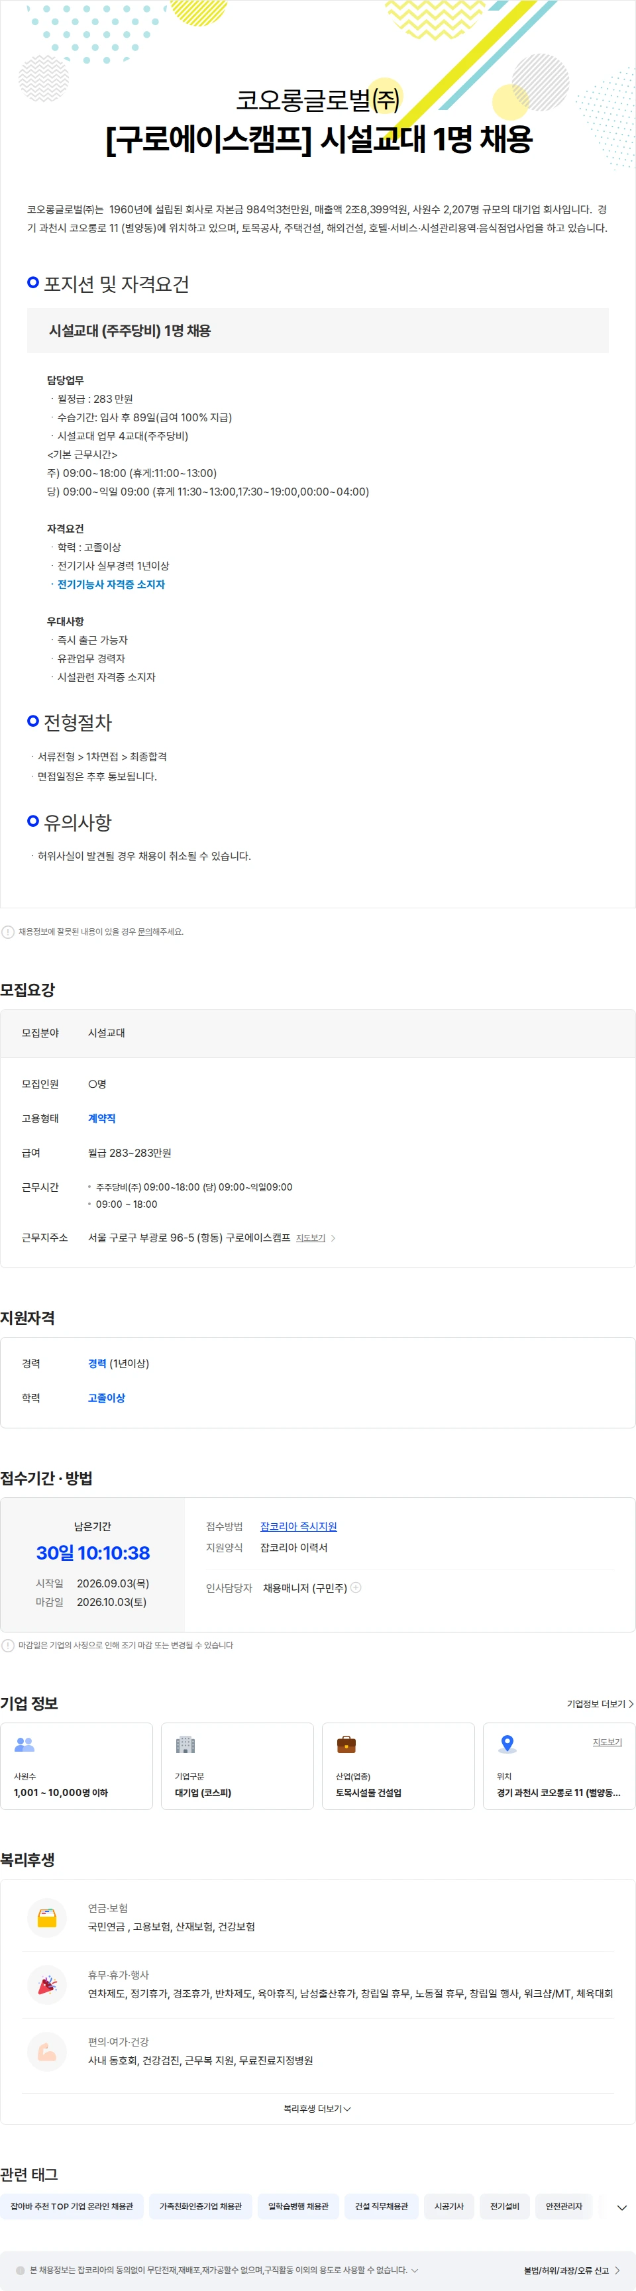The image size is (636, 2291).
Task: Open 불법/허위/과장/오류 신고
Action: point(572,2270)
